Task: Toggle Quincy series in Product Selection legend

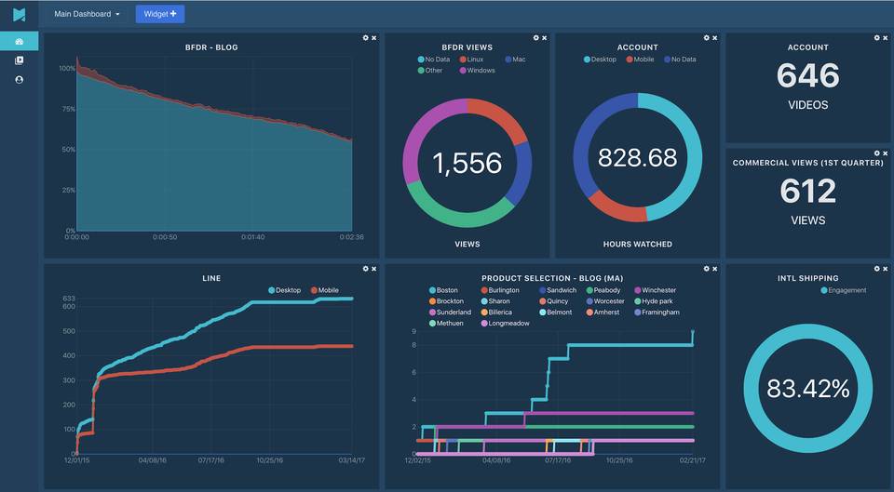Action: pos(553,301)
